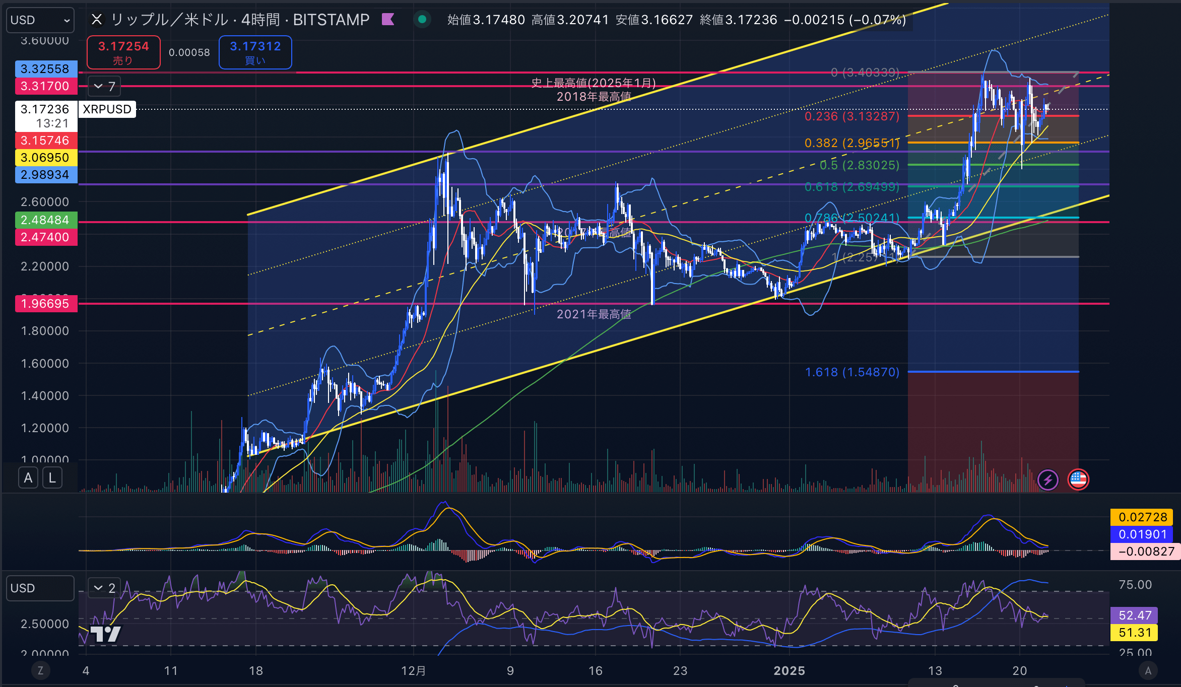
Task: Click the TradingView logo icon
Action: 105,634
